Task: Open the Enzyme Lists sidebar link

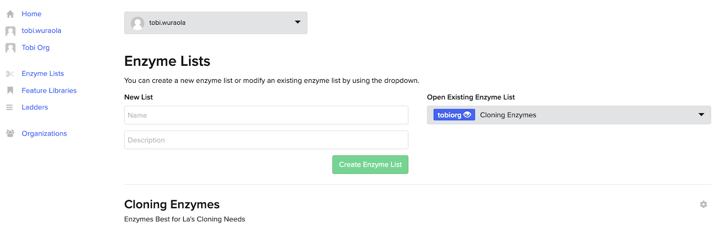Action: click(x=43, y=73)
